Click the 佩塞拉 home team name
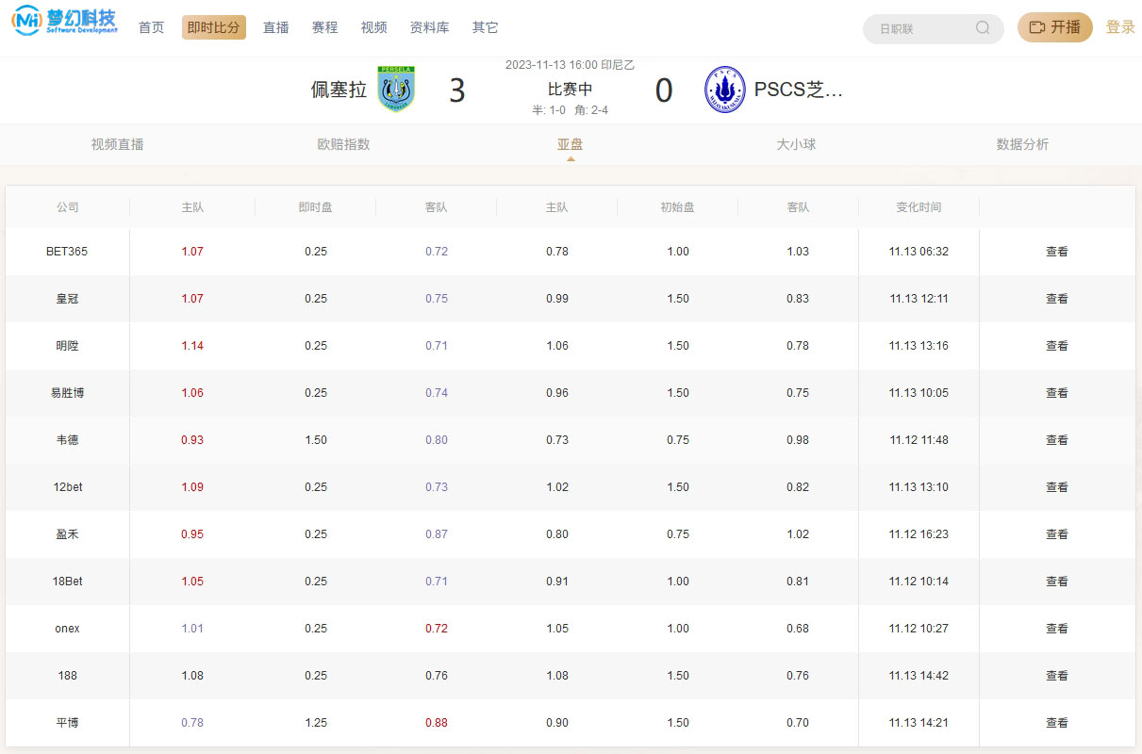 (339, 90)
